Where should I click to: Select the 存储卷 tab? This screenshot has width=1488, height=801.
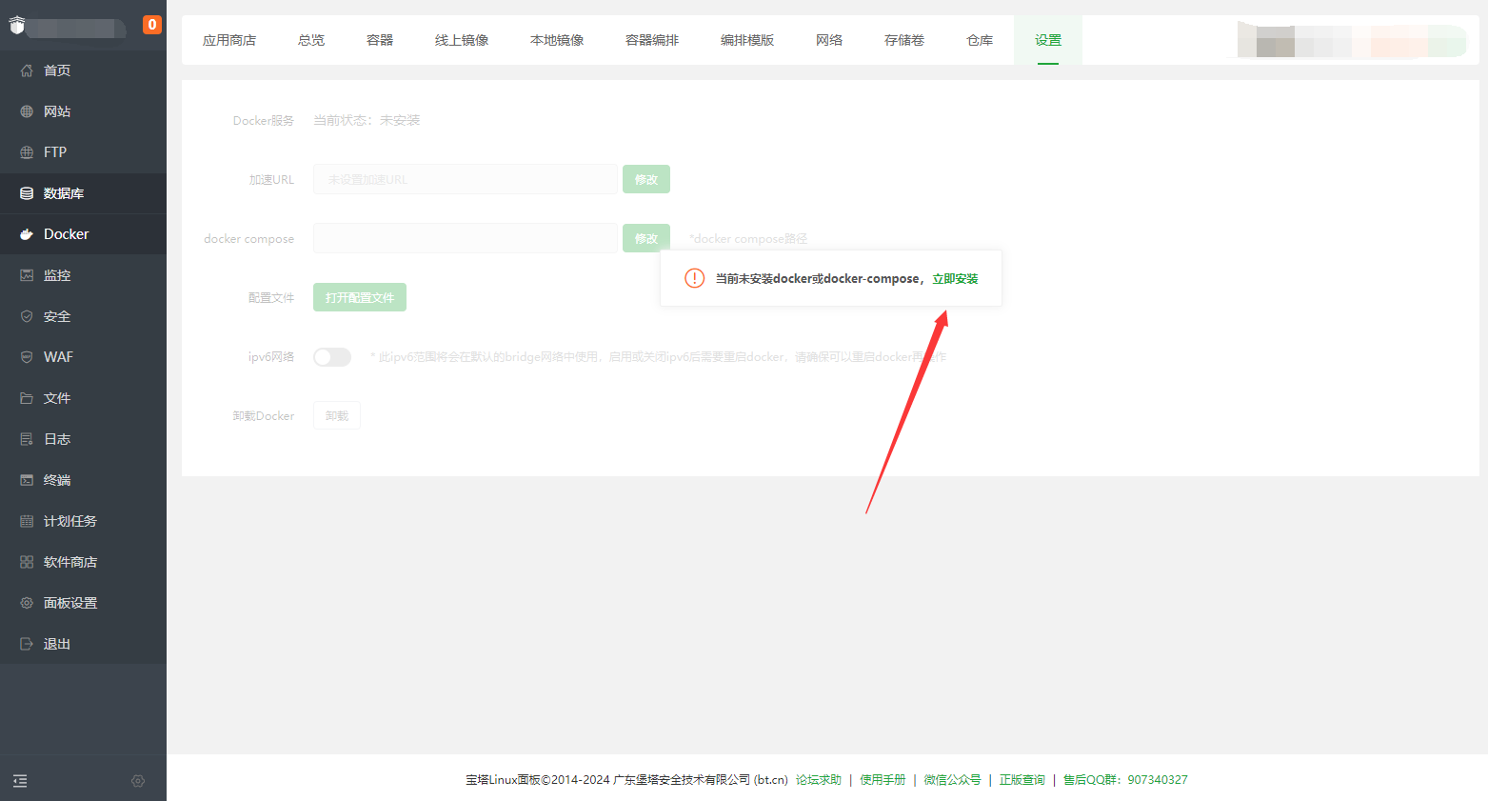coord(904,40)
